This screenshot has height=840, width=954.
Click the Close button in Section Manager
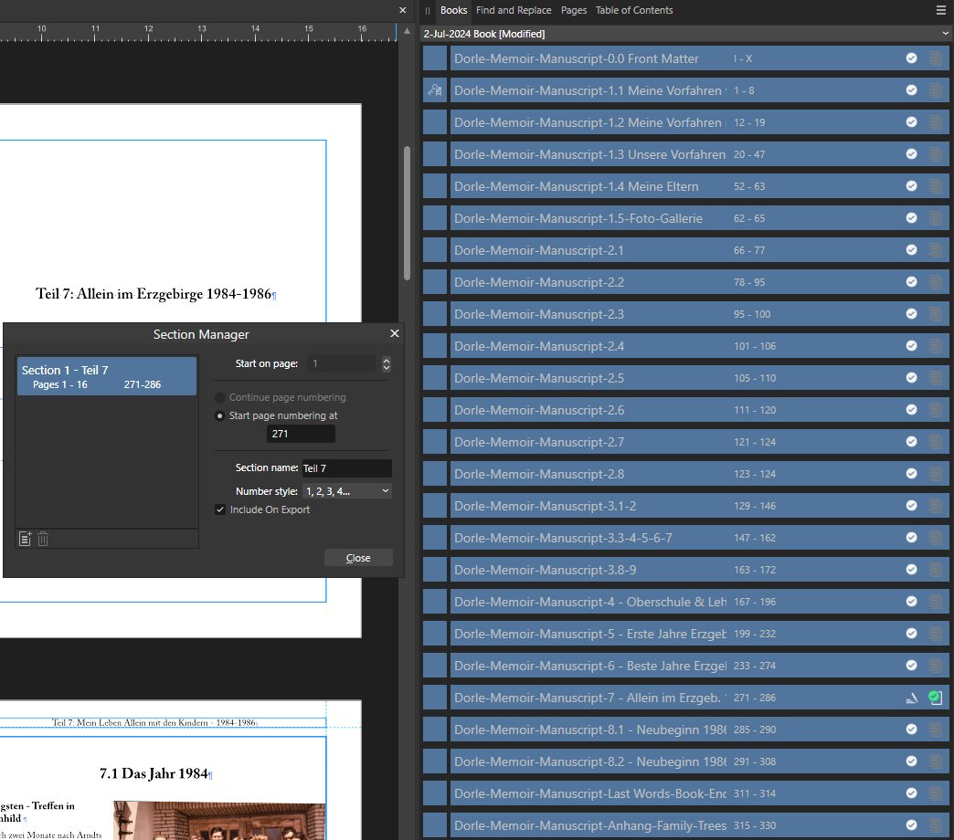pyautogui.click(x=358, y=558)
